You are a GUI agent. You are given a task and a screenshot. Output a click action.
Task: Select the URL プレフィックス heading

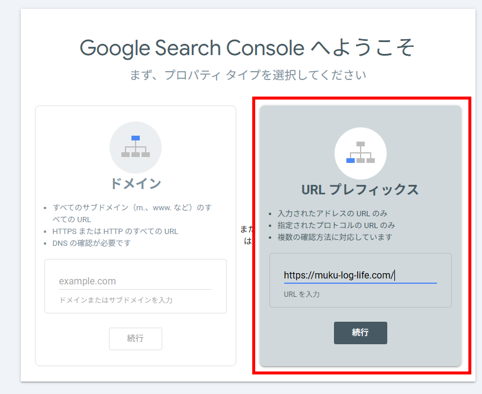[360, 190]
